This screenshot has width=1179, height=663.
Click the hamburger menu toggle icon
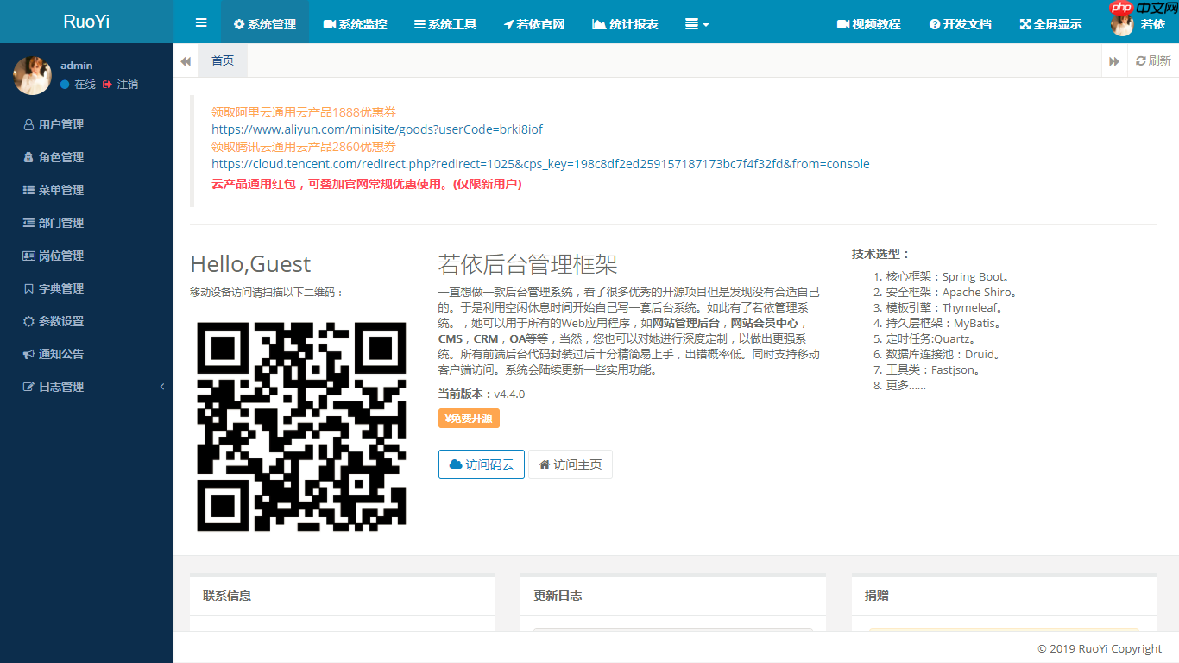tap(201, 23)
